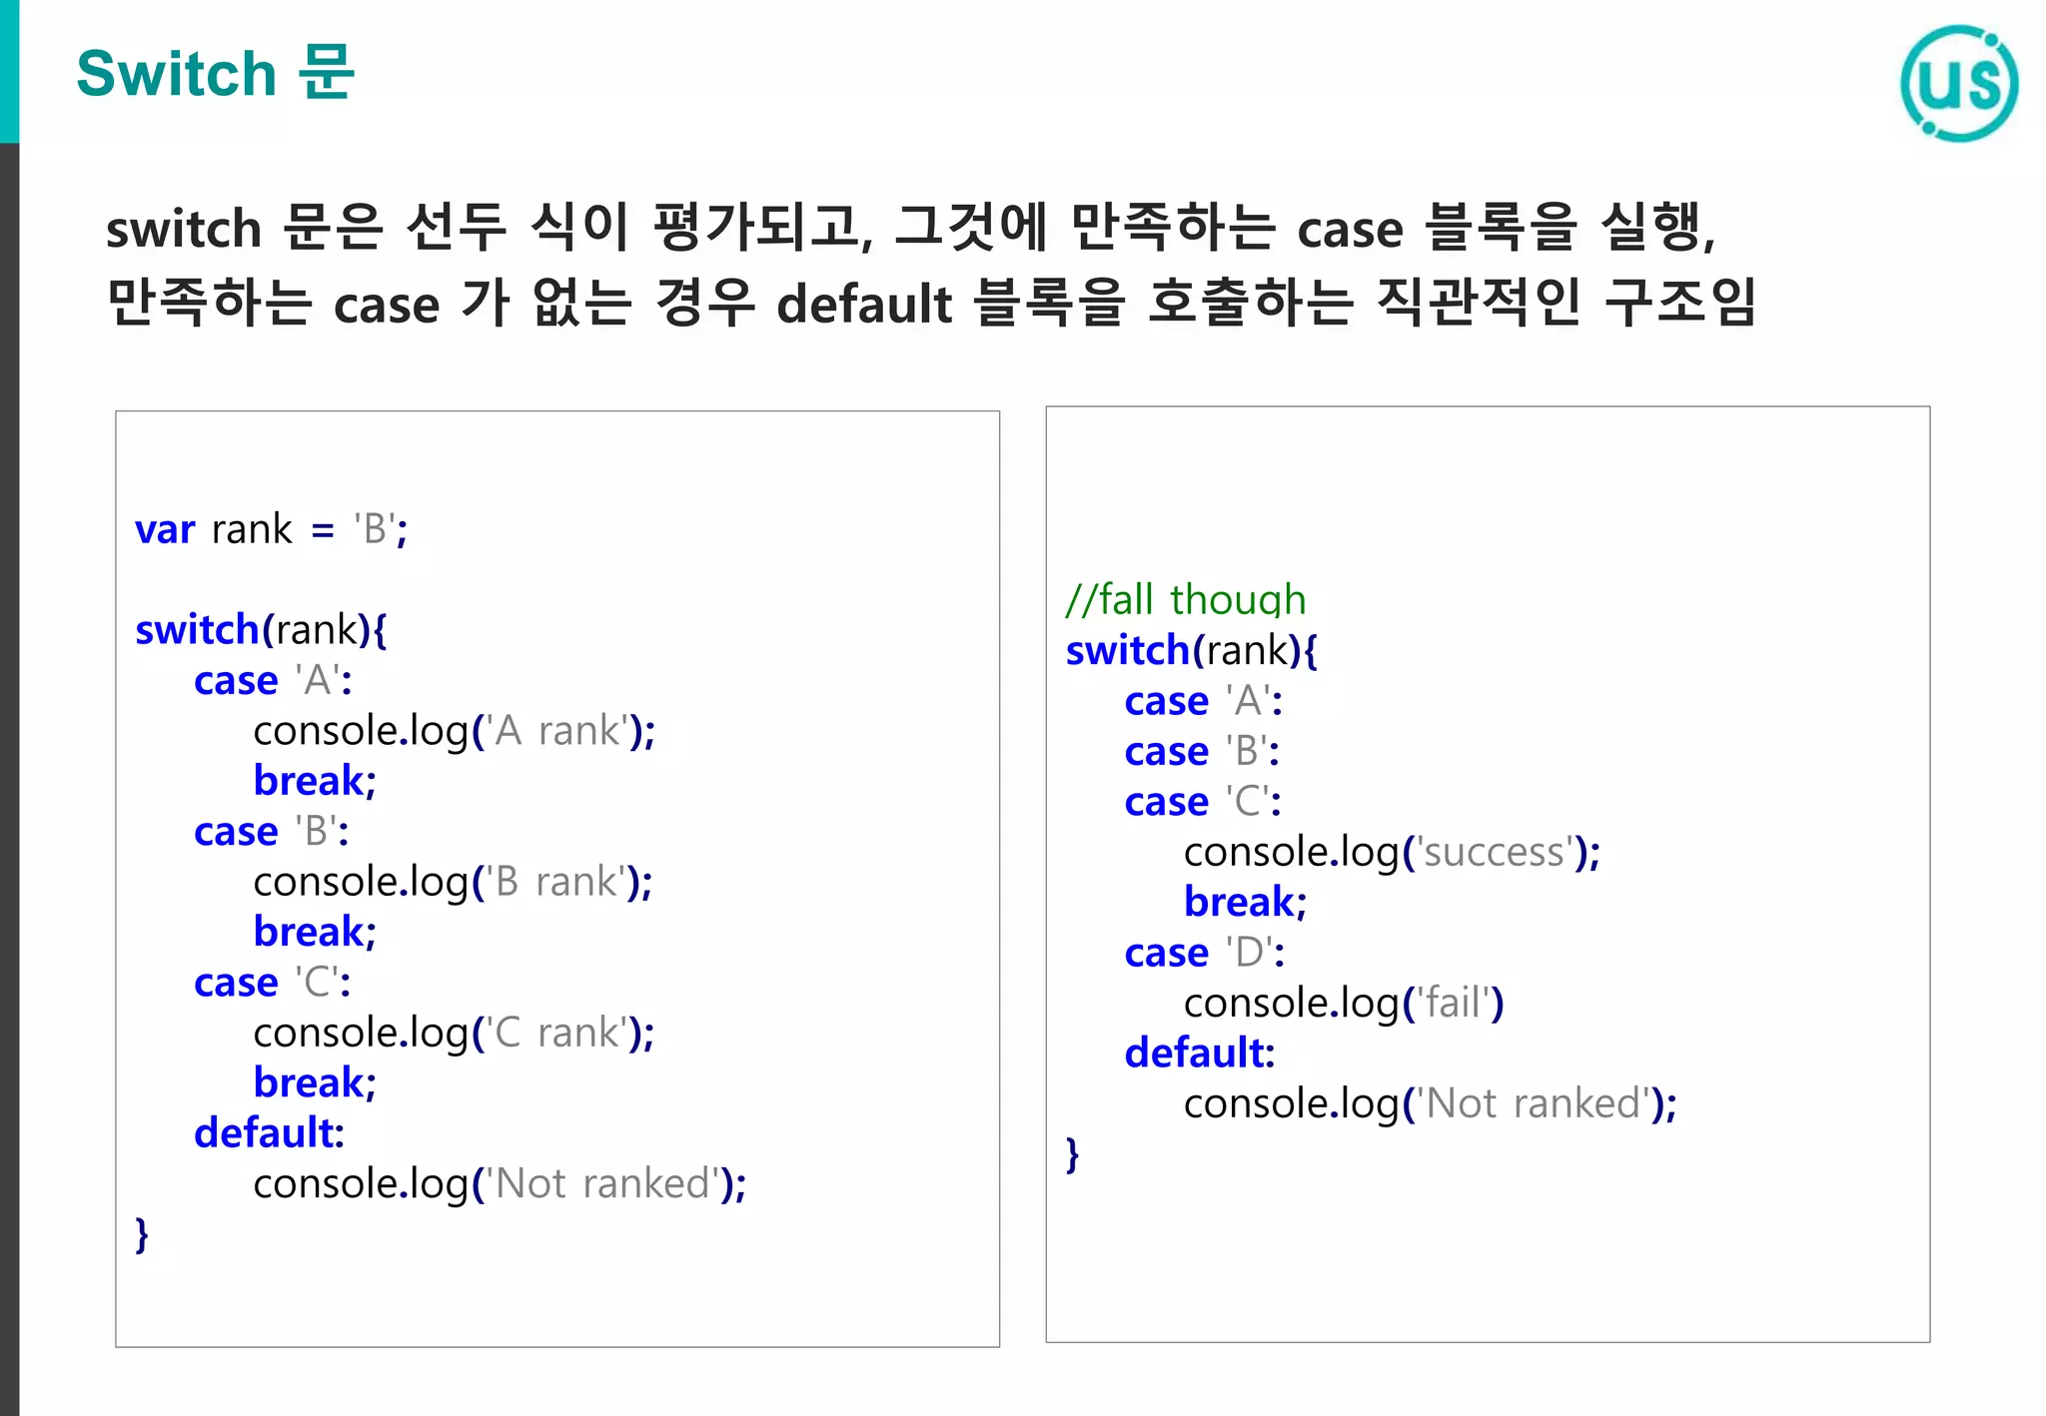Click "console.log('fail')" line
Screen dimensions: 2046x1416
[x=1344, y=1004]
